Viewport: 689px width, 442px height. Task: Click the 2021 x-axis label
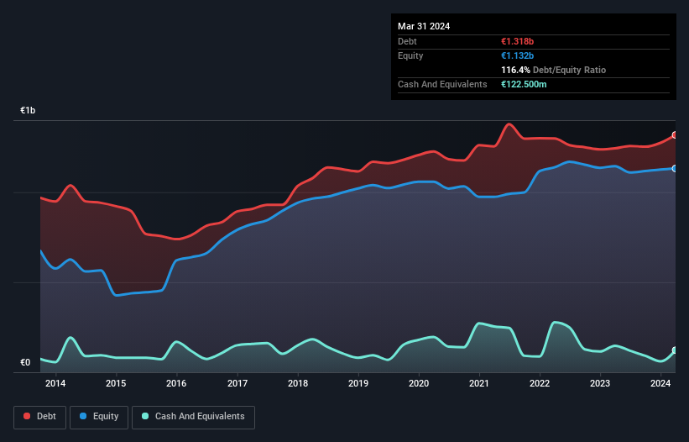(479, 383)
